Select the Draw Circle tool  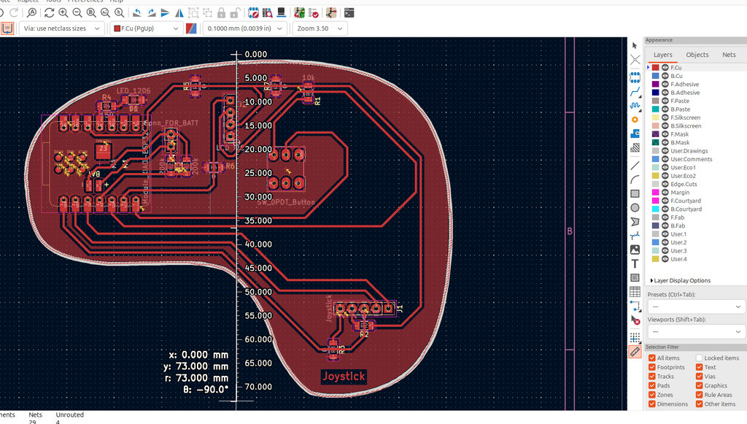(635, 208)
